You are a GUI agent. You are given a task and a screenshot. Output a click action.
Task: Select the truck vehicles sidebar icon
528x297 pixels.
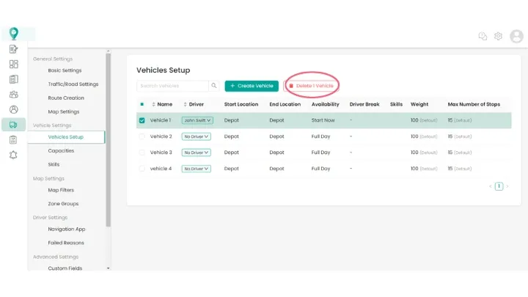click(x=13, y=125)
